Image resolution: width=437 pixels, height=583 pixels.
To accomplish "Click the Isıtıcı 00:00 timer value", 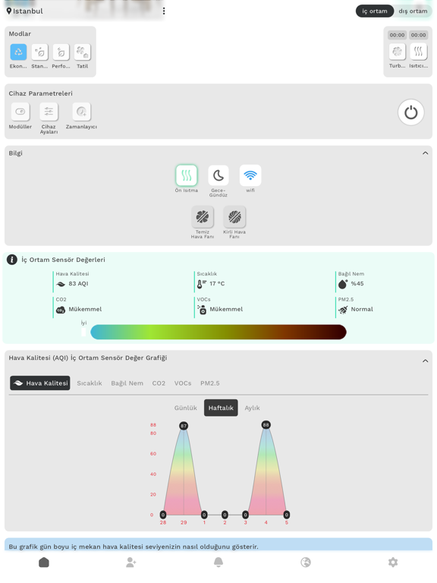I will [419, 35].
